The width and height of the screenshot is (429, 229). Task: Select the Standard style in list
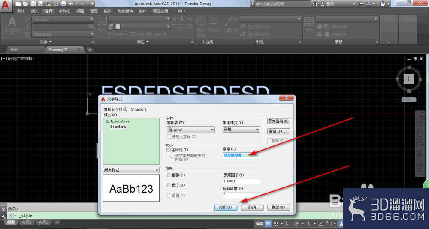pos(118,127)
